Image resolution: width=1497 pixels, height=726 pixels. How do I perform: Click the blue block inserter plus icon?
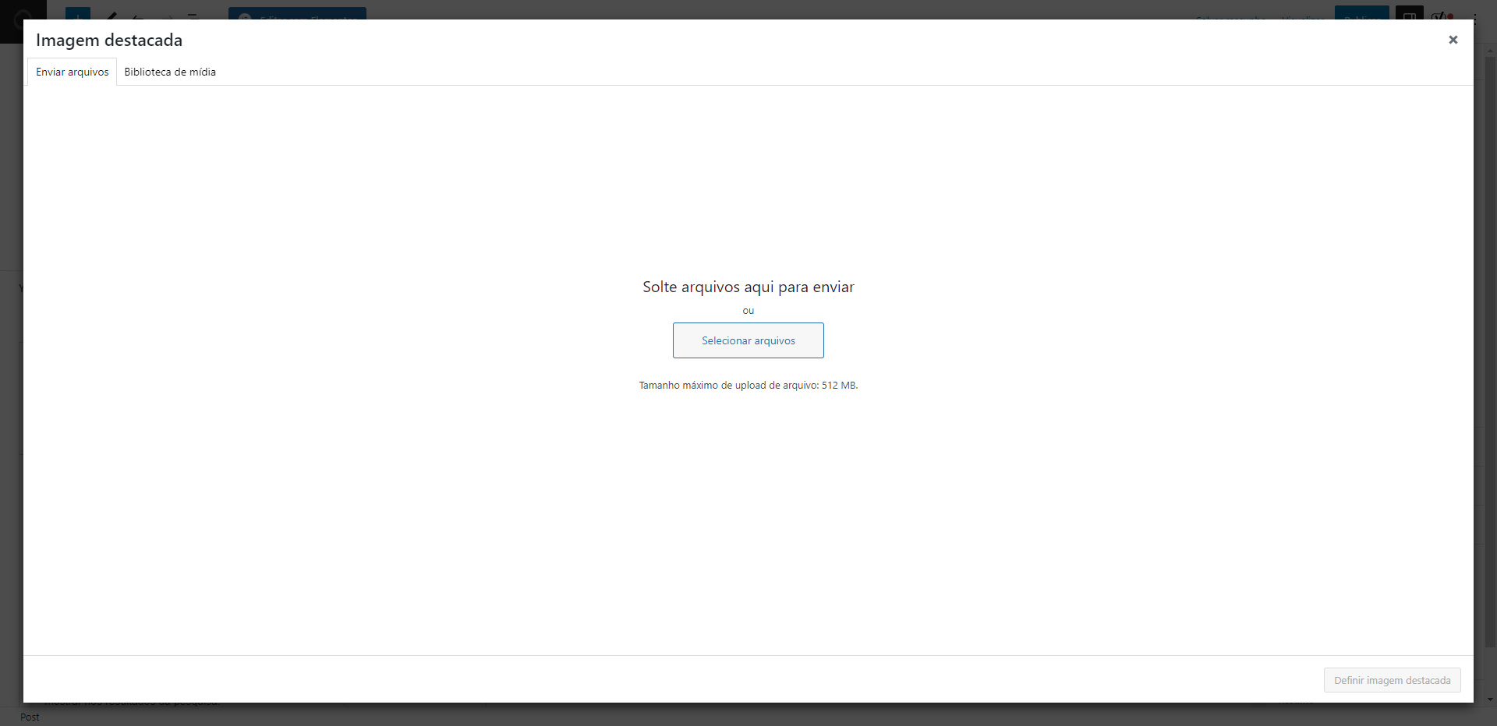coord(78,13)
